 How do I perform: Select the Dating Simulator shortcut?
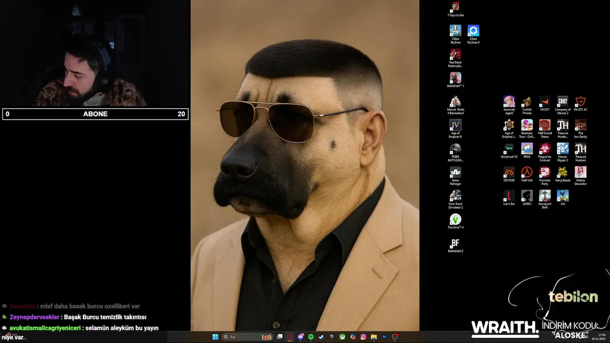click(580, 176)
